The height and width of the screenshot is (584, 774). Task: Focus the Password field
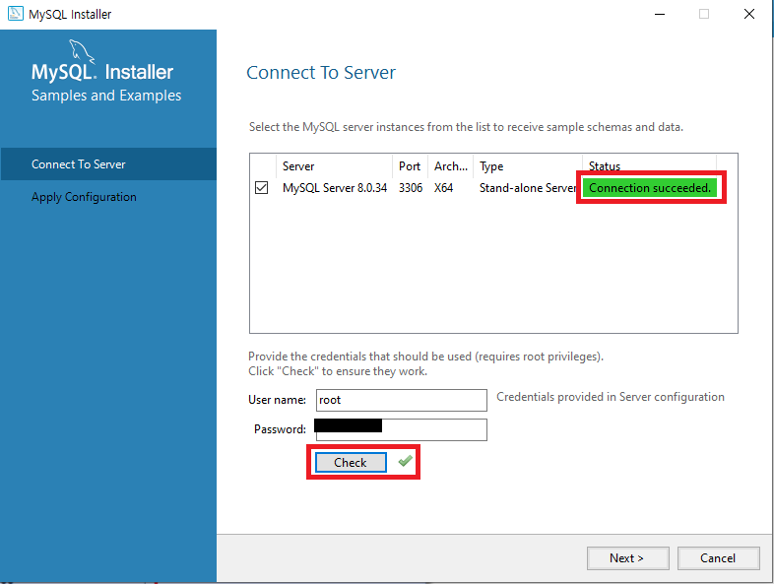[402, 429]
